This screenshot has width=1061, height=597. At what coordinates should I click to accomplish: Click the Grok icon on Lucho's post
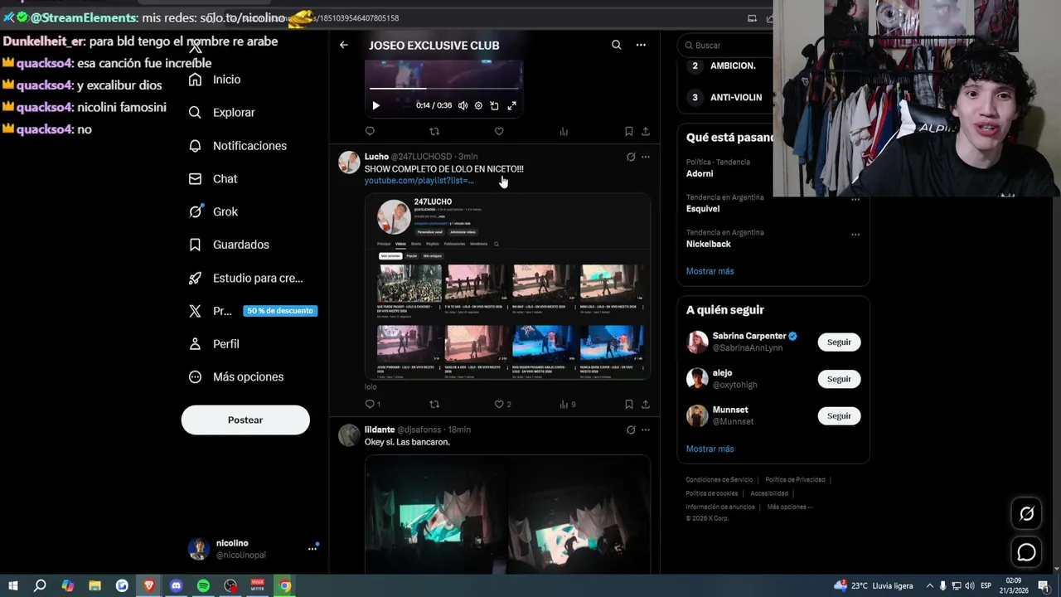point(631,157)
